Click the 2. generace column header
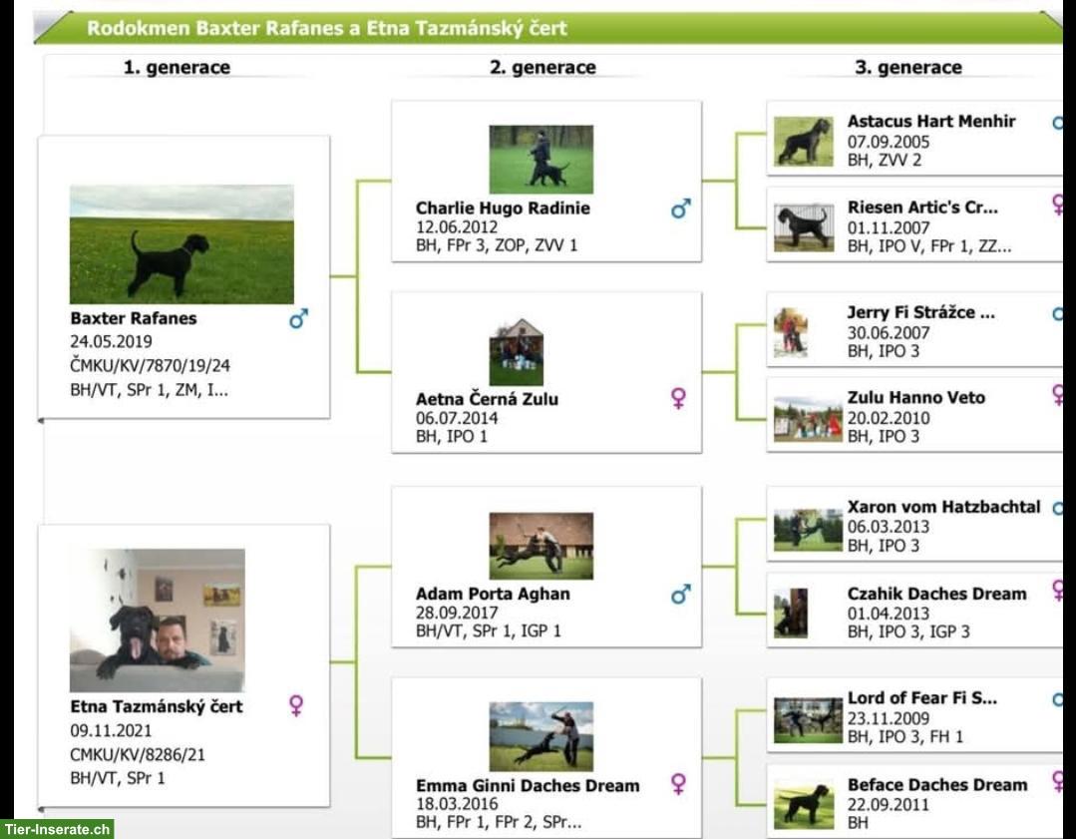The image size is (1076, 839). (542, 68)
